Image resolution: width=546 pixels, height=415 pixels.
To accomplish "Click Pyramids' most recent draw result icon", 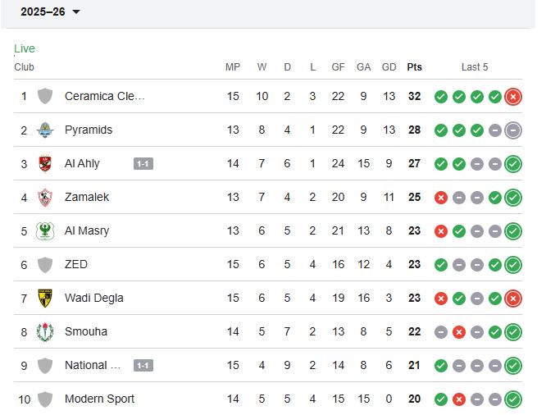I will point(513,130).
